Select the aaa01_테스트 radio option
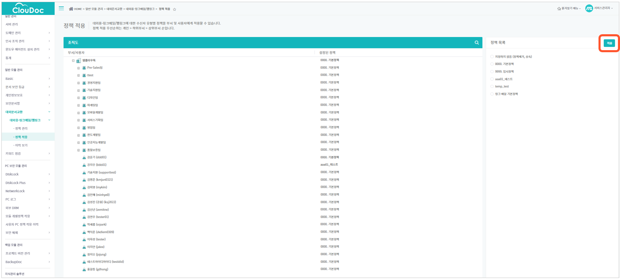Screen dimensions: 620x279 pos(492,79)
